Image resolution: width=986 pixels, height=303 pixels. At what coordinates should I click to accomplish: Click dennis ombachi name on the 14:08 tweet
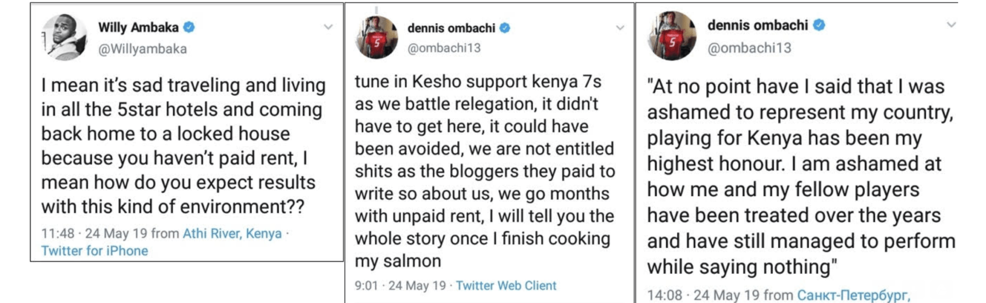pyautogui.click(x=757, y=25)
